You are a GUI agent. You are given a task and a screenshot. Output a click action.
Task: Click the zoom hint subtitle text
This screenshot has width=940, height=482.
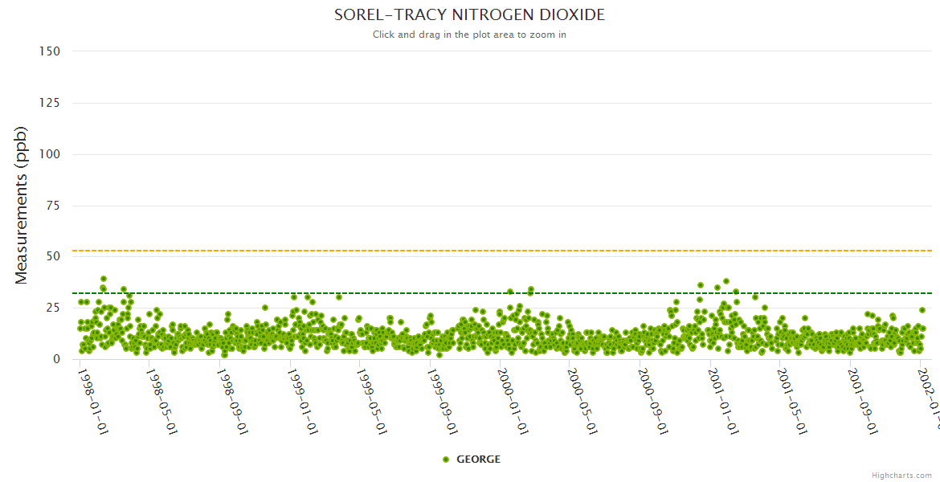[470, 35]
